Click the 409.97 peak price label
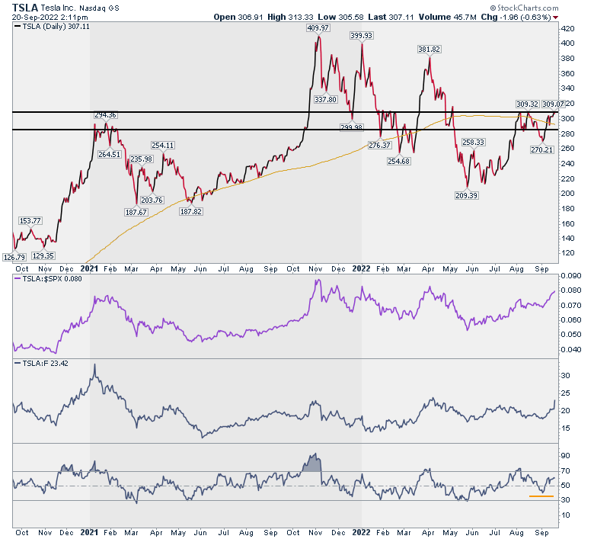The width and height of the screenshot is (594, 539). coord(318,28)
